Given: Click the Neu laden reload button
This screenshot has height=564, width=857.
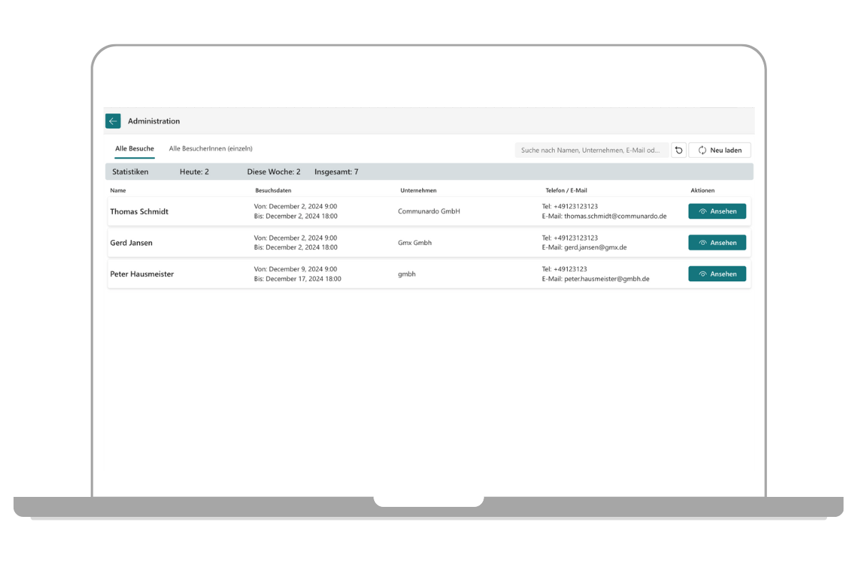Looking at the screenshot, I should 720,150.
